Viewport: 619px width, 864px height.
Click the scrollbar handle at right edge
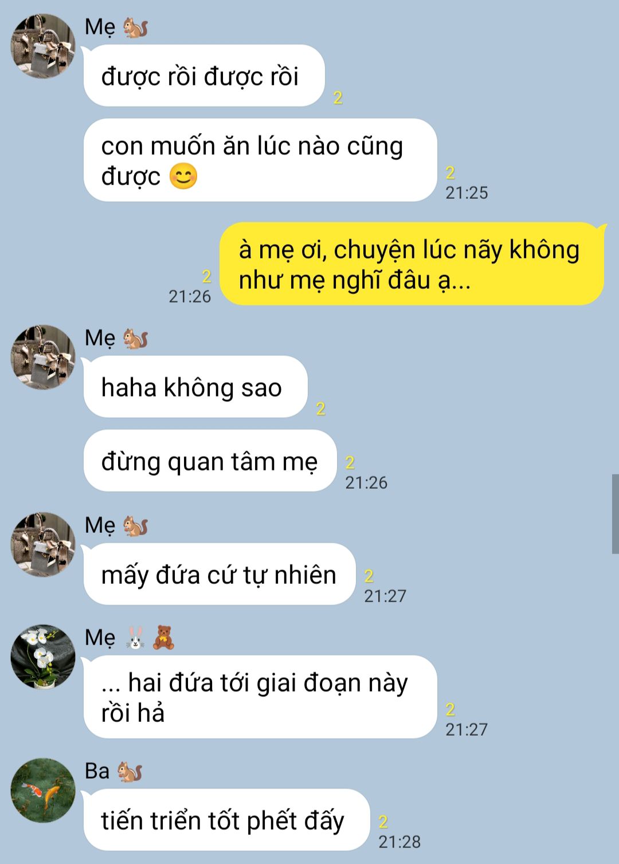coord(615,513)
